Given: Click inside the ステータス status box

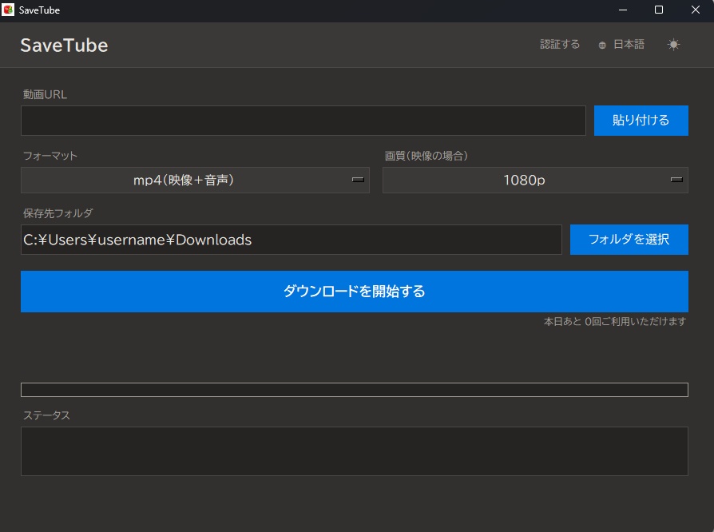Looking at the screenshot, I should [x=354, y=450].
